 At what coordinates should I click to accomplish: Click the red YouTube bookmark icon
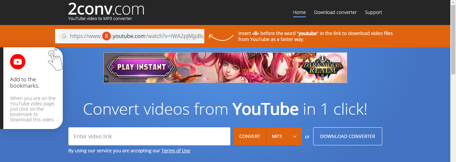click(x=18, y=62)
